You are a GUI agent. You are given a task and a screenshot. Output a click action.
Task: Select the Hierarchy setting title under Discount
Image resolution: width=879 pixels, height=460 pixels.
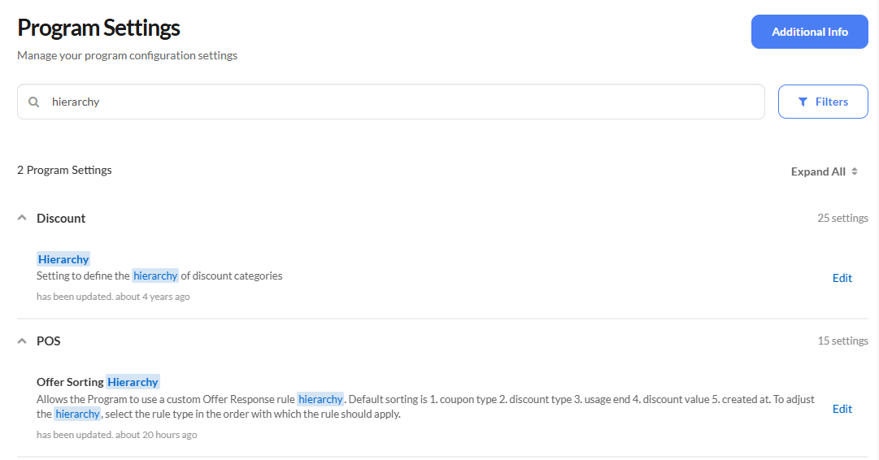pyautogui.click(x=63, y=259)
